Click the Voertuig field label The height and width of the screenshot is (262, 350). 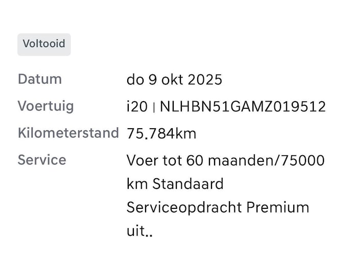[x=45, y=107]
